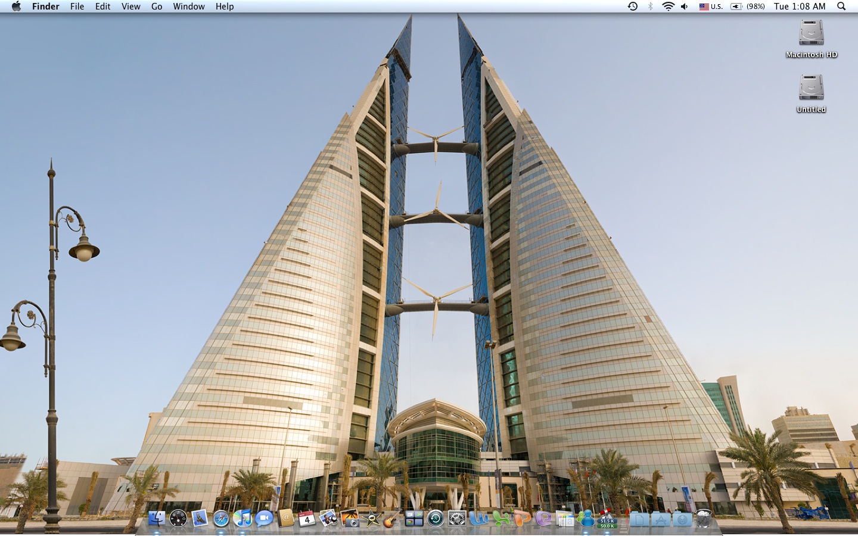858x536 pixels.
Task: Launch Microsoft PowerPoint from the Dock
Action: tap(522, 518)
